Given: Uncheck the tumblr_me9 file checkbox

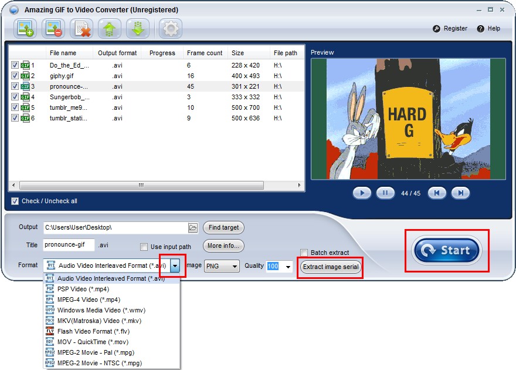Looking at the screenshot, I should coord(15,107).
